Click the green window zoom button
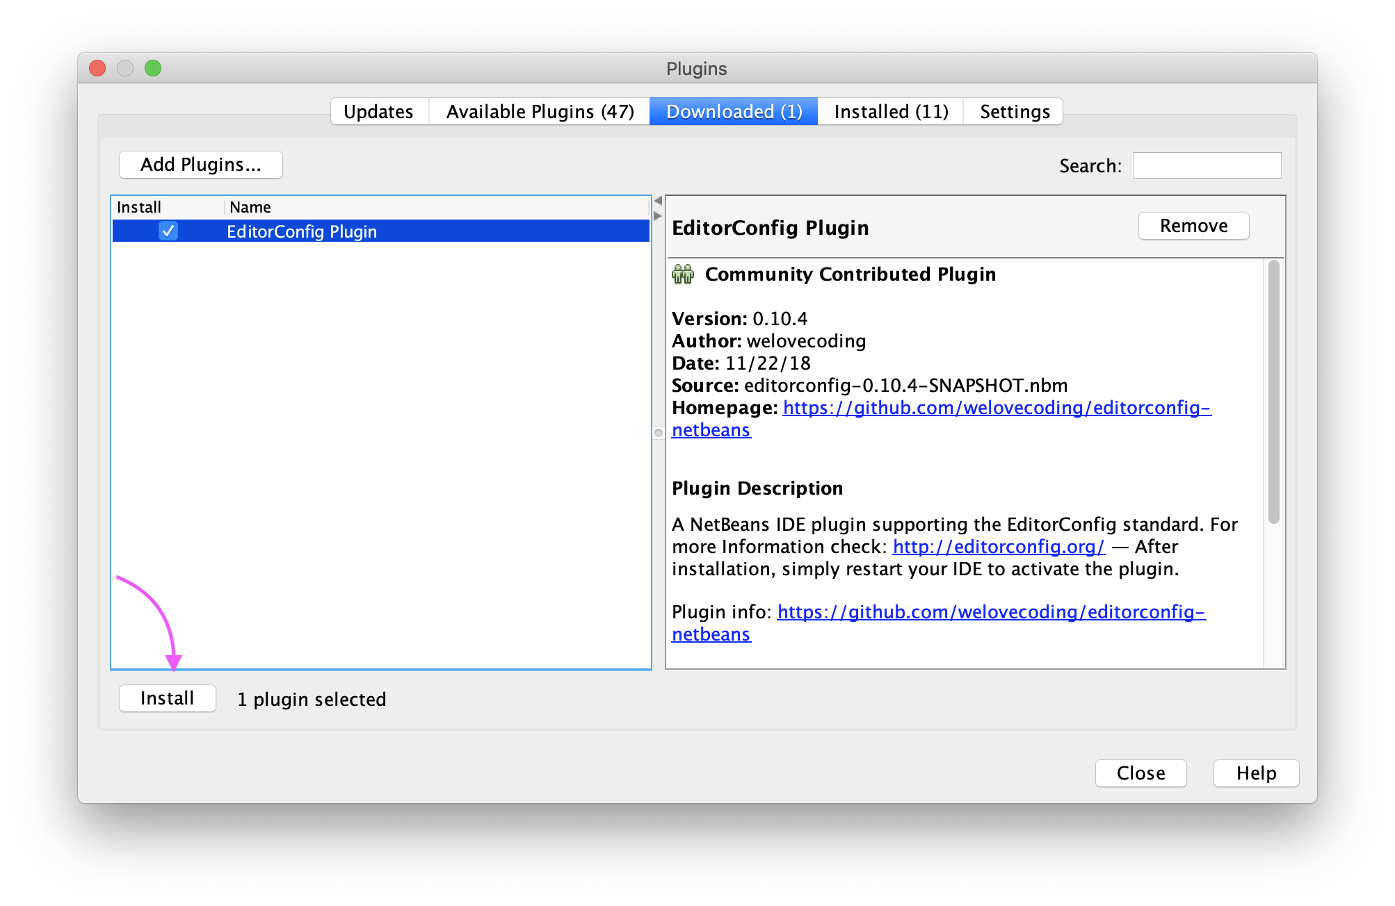This screenshot has width=1395, height=906. [x=153, y=68]
